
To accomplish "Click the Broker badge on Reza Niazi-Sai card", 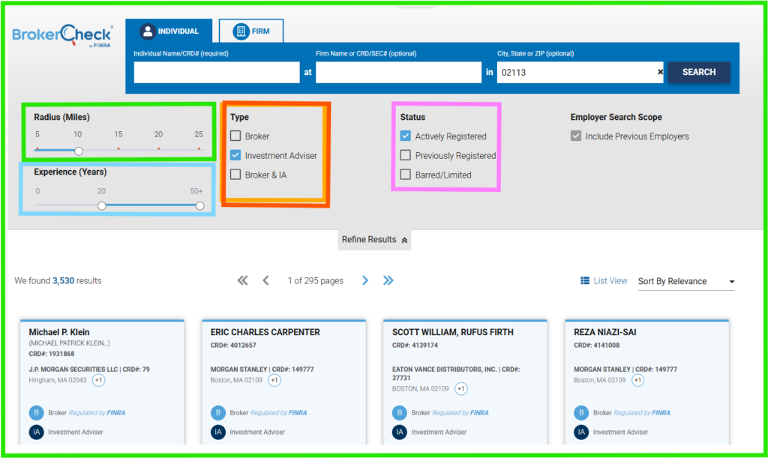I will (581, 412).
